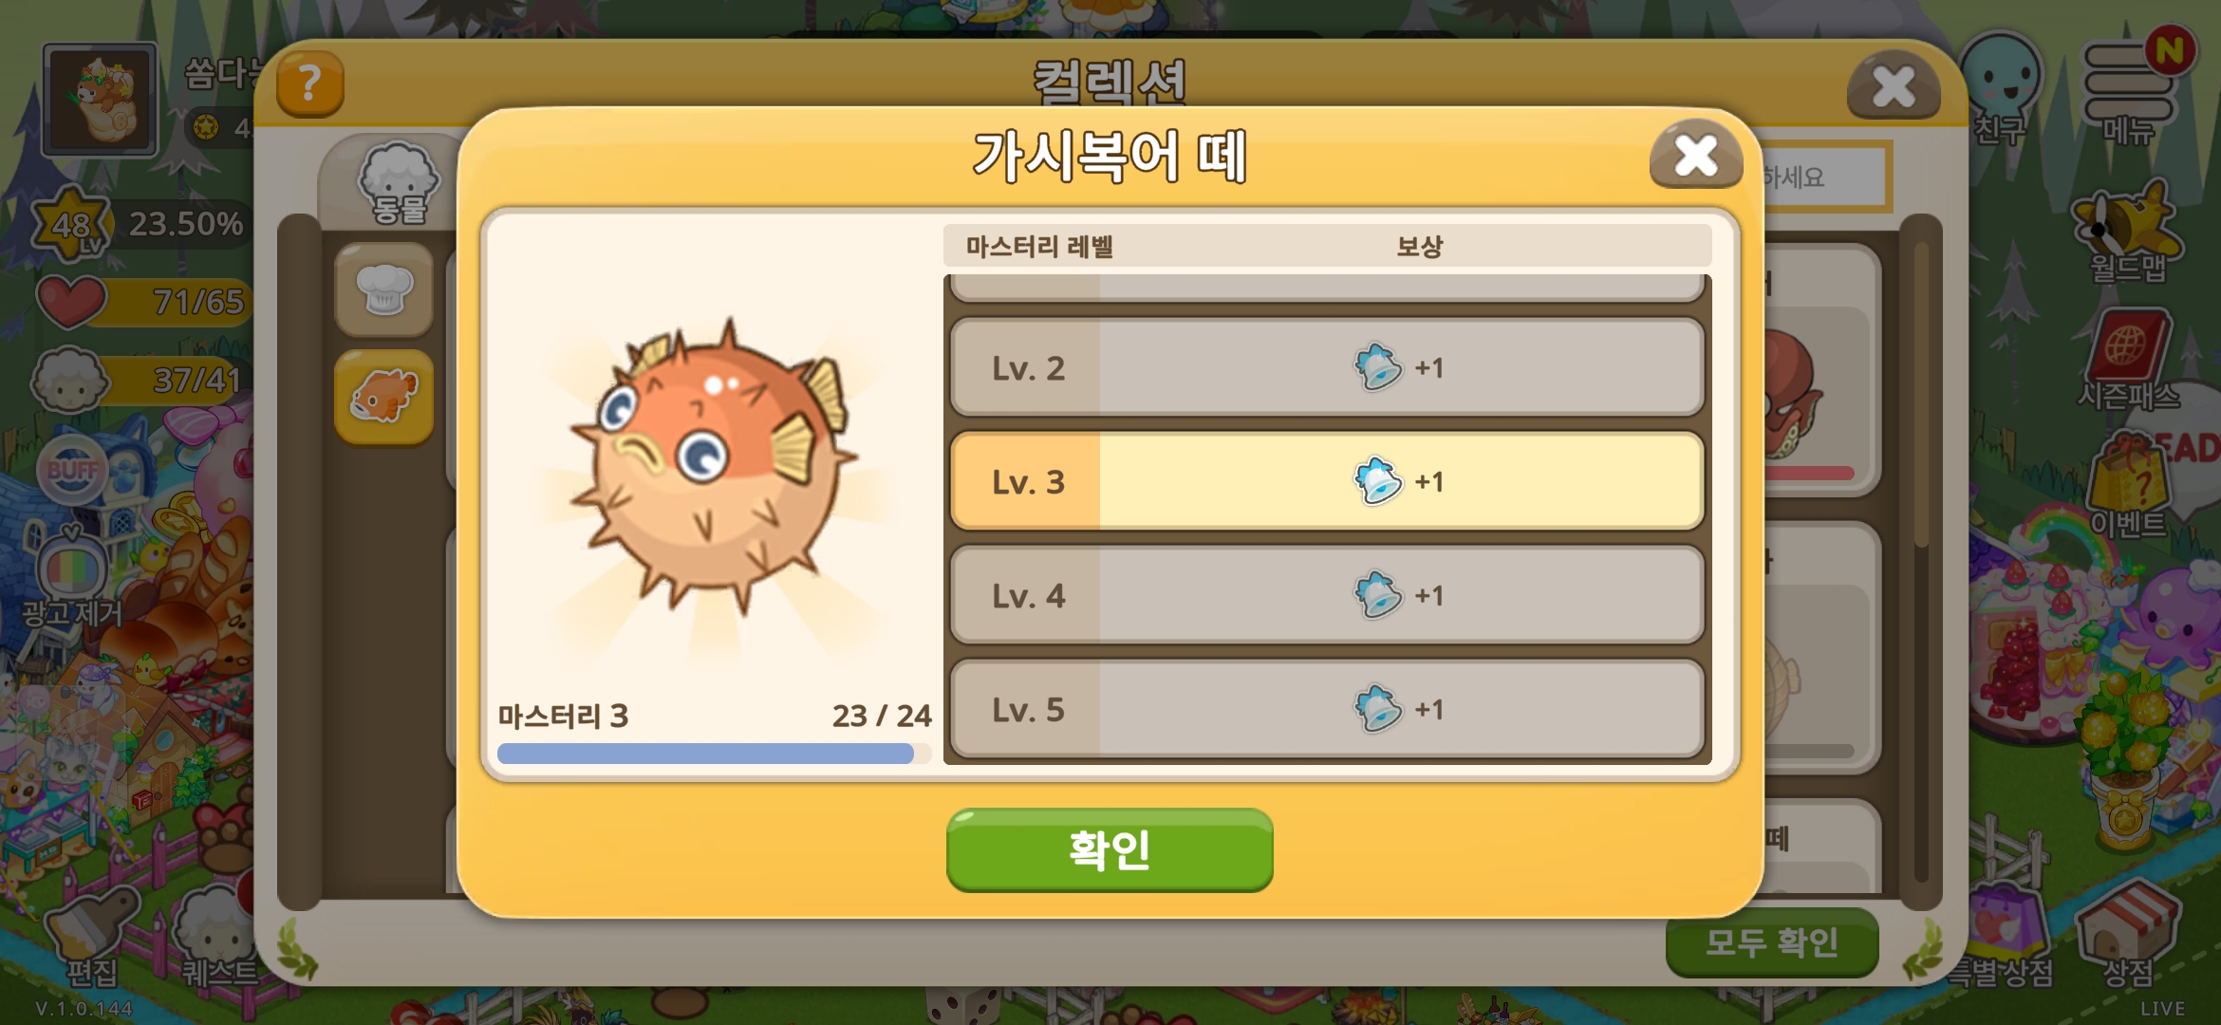Screen dimensions: 2221x1025
Task: Click the BUFF badge icon
Action: coord(72,470)
